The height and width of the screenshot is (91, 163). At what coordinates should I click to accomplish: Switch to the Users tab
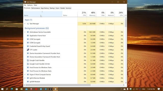[57, 8]
